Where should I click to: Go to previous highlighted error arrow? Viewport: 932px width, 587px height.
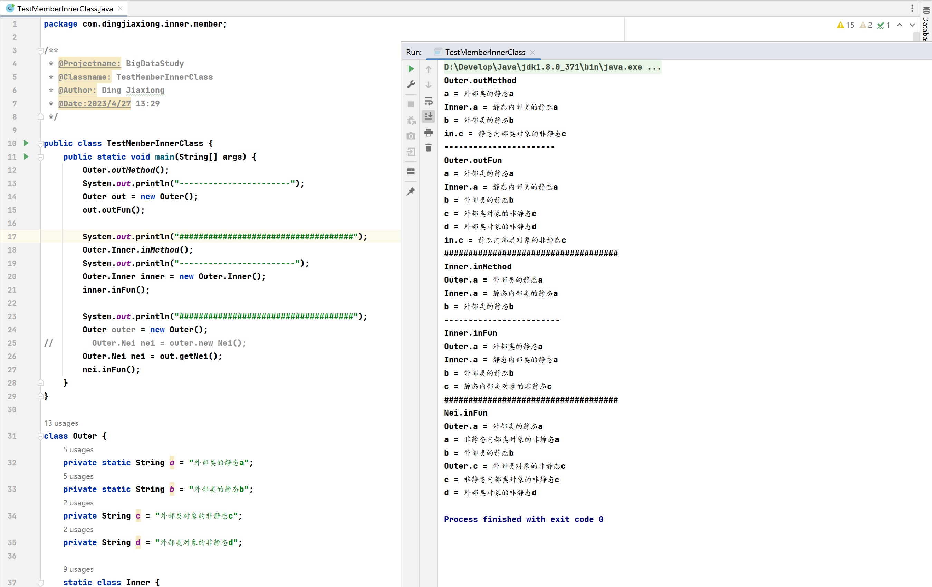[x=900, y=25]
